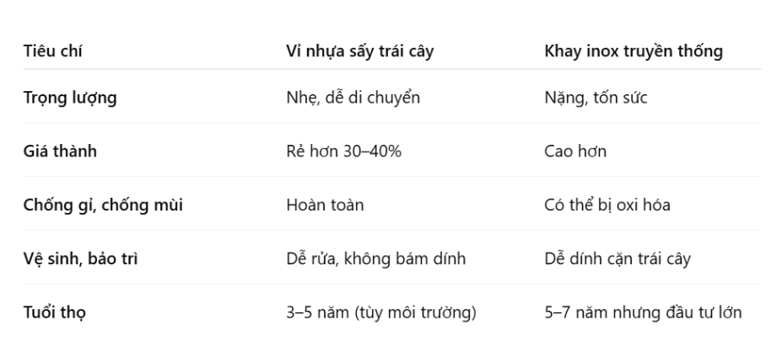
Task: Select the "Có thể bị oxi hóa" cell
Action: click(607, 205)
